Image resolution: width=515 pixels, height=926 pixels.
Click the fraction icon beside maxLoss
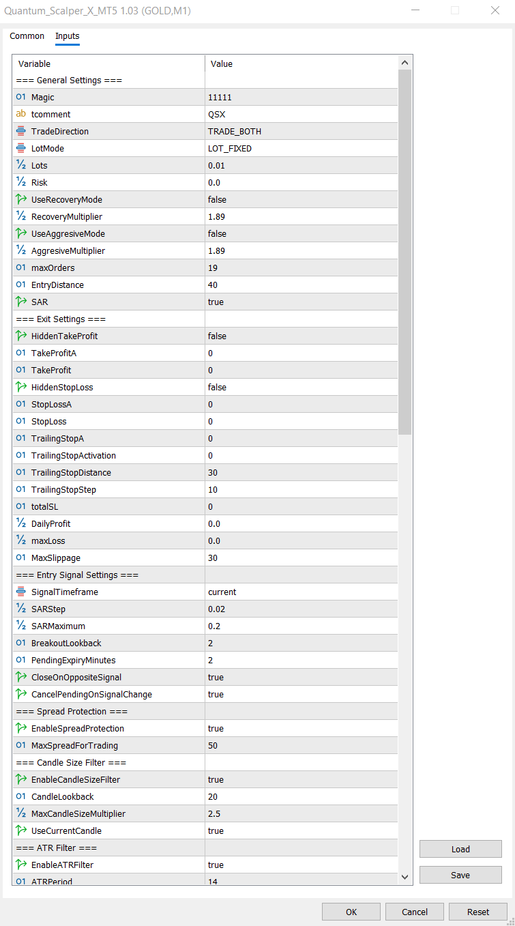[20, 541]
